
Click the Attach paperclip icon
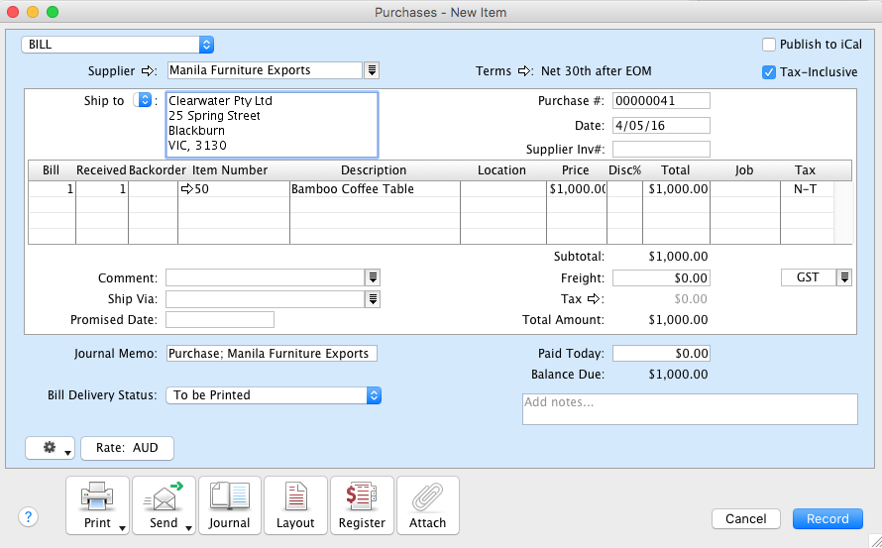click(427, 504)
